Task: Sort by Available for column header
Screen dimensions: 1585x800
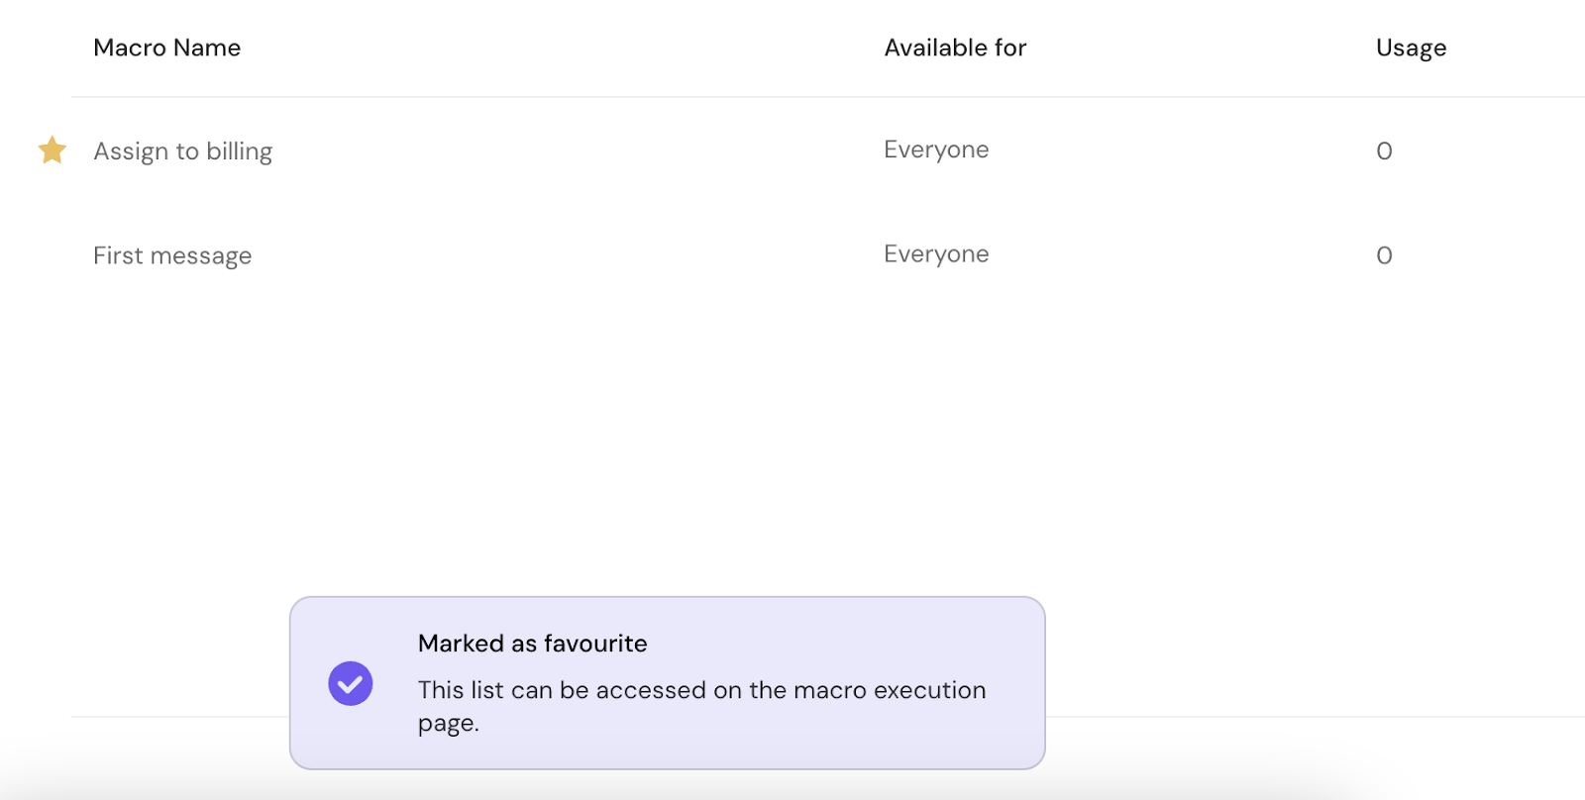Action: 954,48
